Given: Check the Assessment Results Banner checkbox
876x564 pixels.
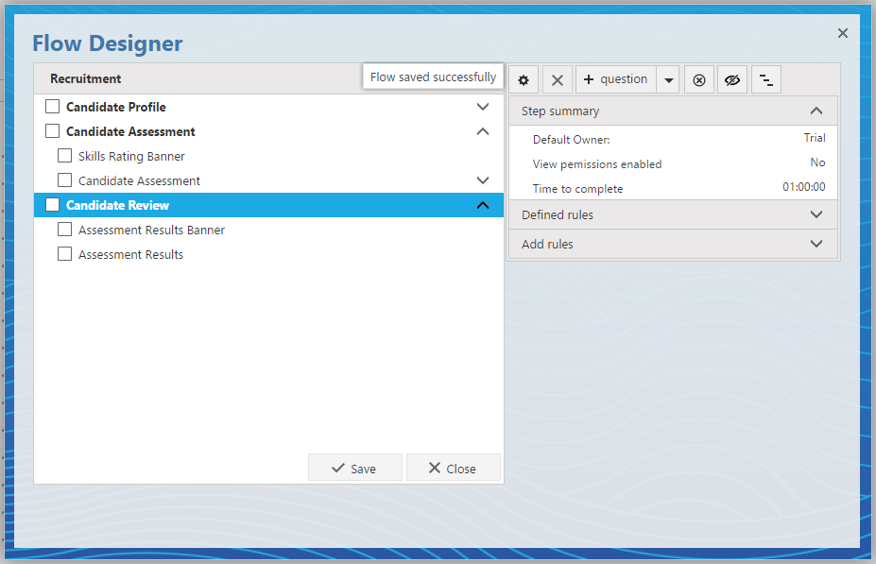Looking at the screenshot, I should tap(65, 229).
